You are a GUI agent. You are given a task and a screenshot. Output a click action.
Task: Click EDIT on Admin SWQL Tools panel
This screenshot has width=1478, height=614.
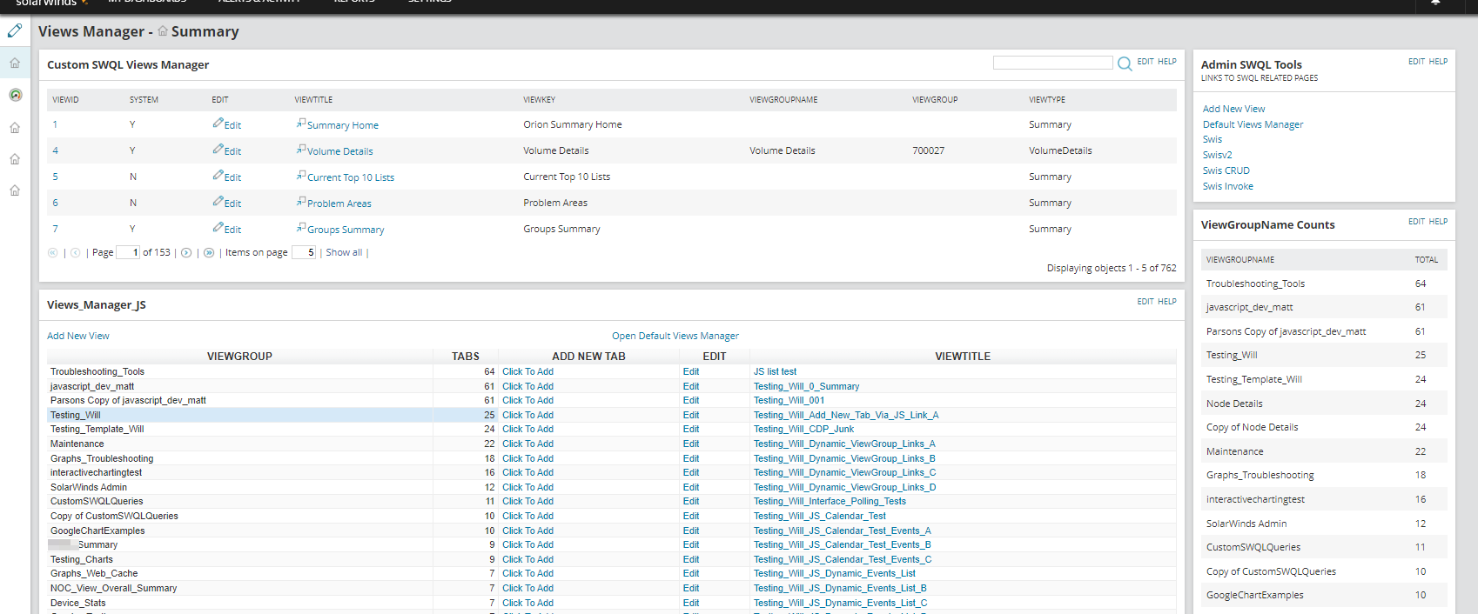[x=1417, y=62]
